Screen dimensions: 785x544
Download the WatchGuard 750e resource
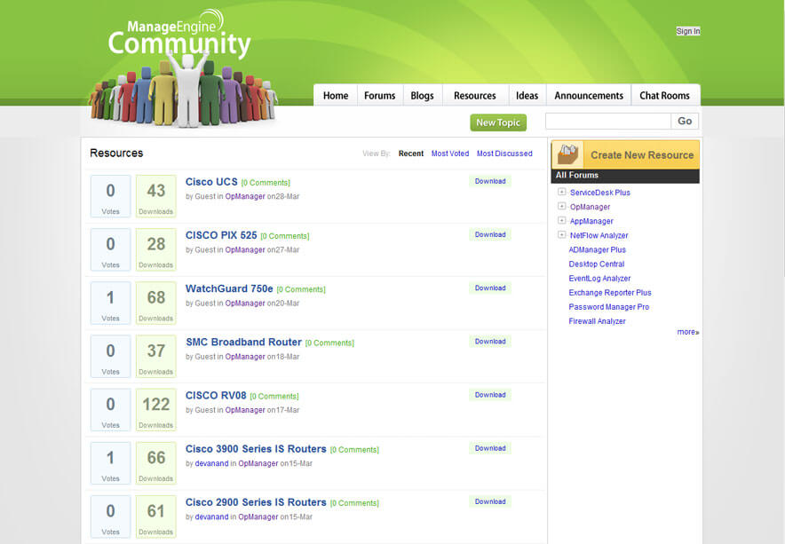[490, 288]
